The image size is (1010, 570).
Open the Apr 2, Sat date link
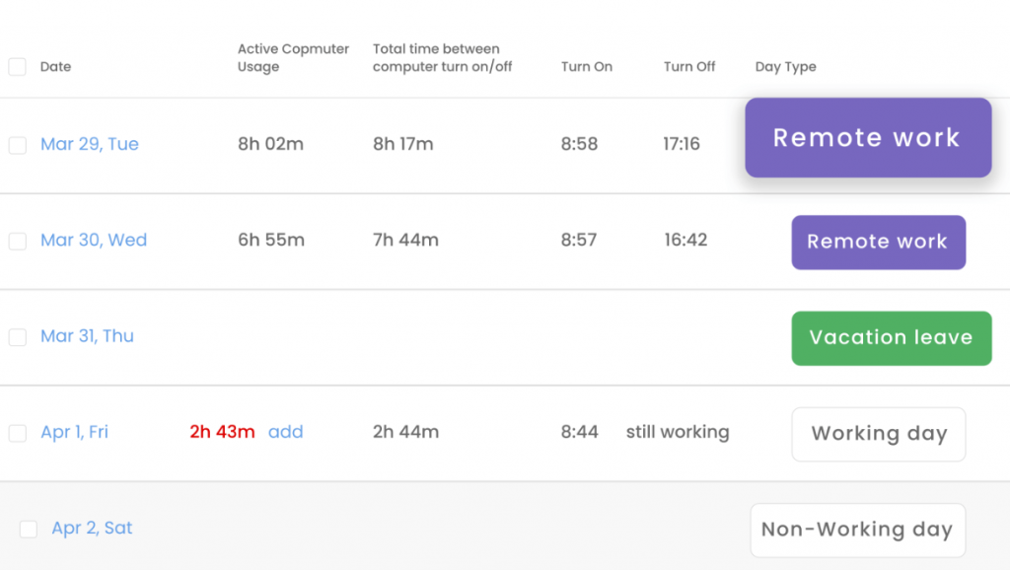coord(92,529)
